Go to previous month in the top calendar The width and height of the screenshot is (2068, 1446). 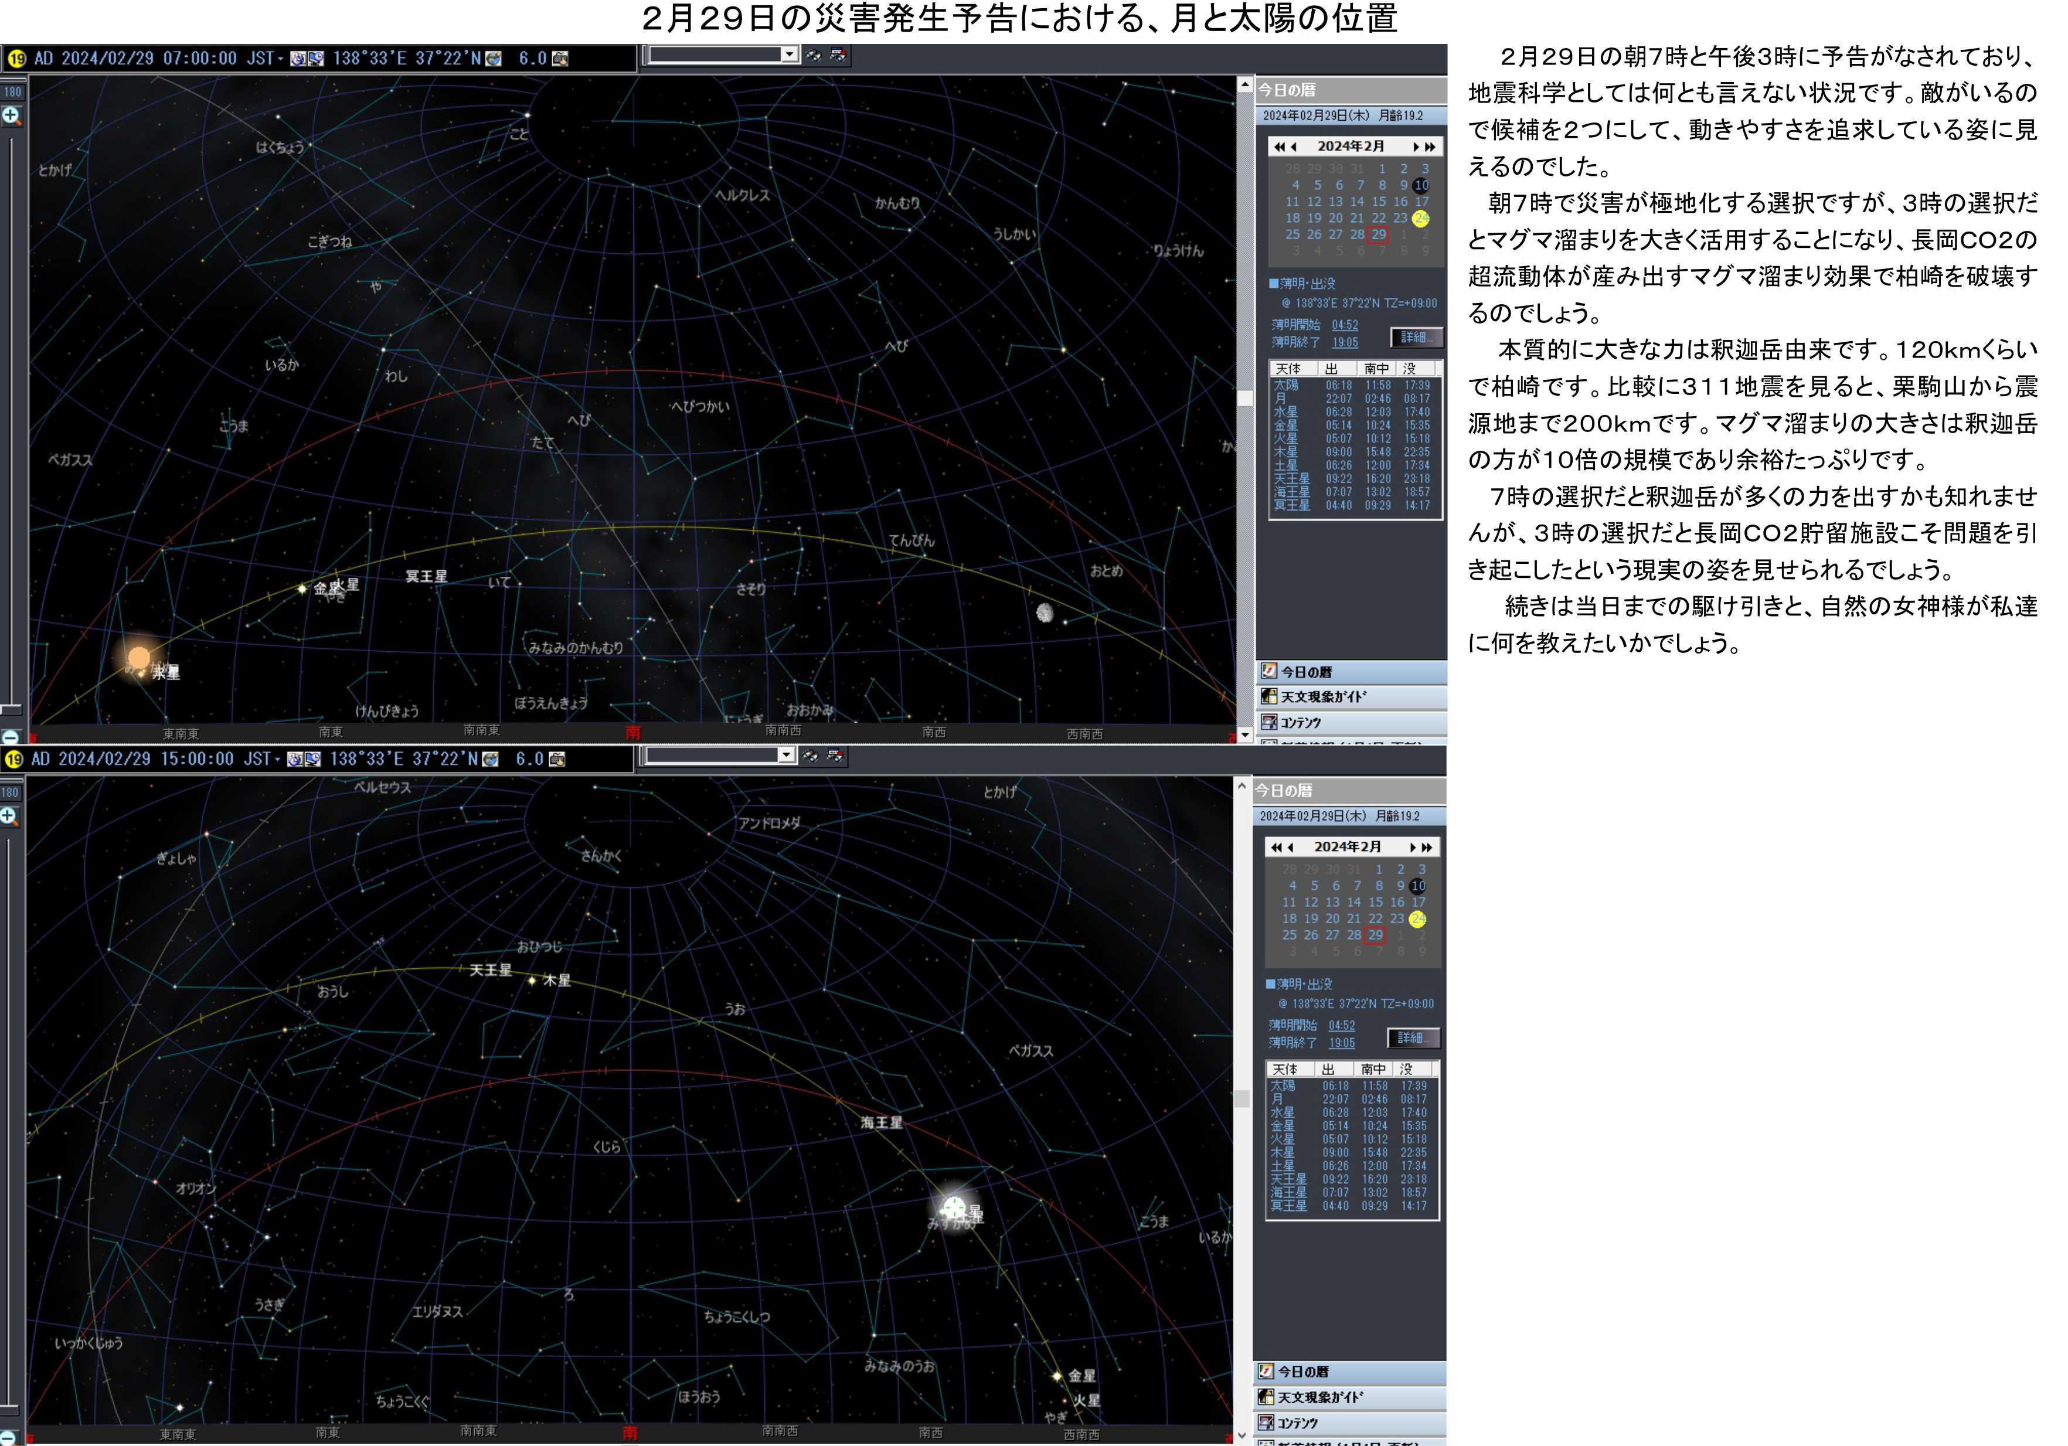click(1294, 147)
